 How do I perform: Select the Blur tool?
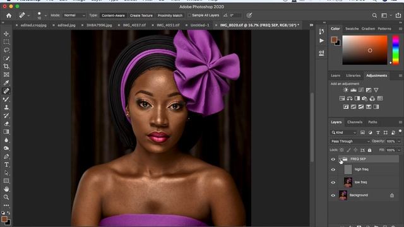6,140
